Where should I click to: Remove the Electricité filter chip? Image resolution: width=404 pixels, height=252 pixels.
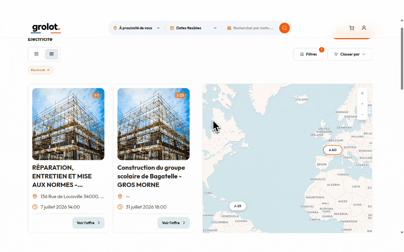(x=48, y=70)
